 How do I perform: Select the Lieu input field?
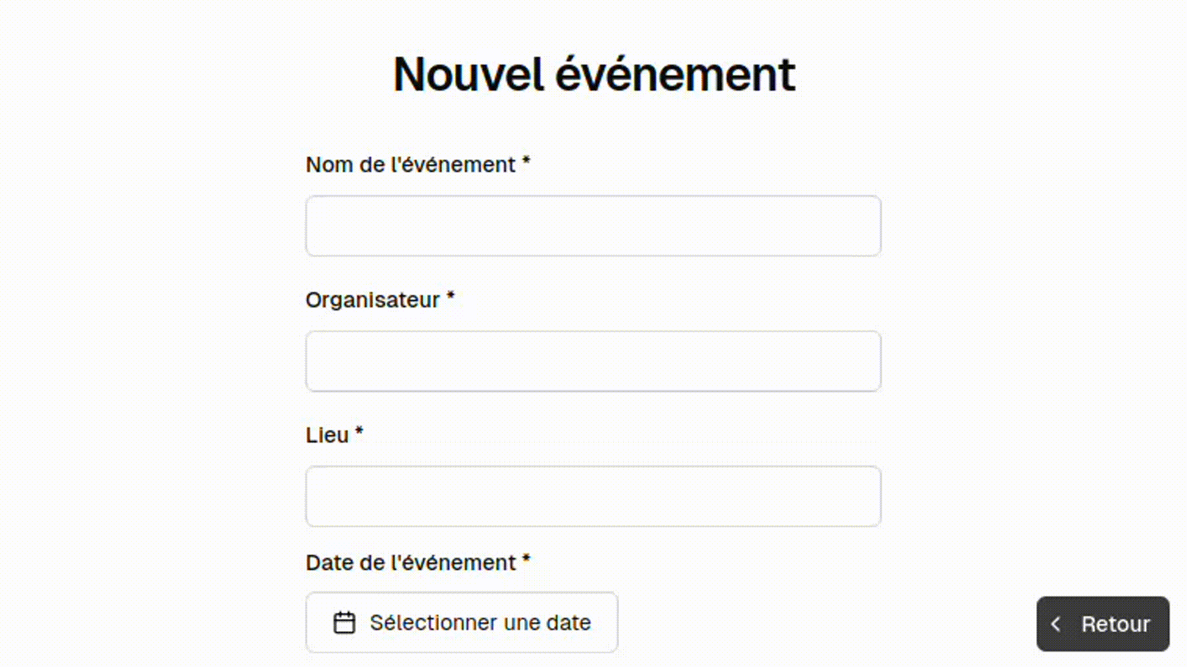(593, 497)
